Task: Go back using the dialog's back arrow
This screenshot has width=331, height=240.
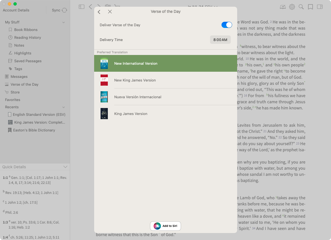Action: [x=99, y=12]
